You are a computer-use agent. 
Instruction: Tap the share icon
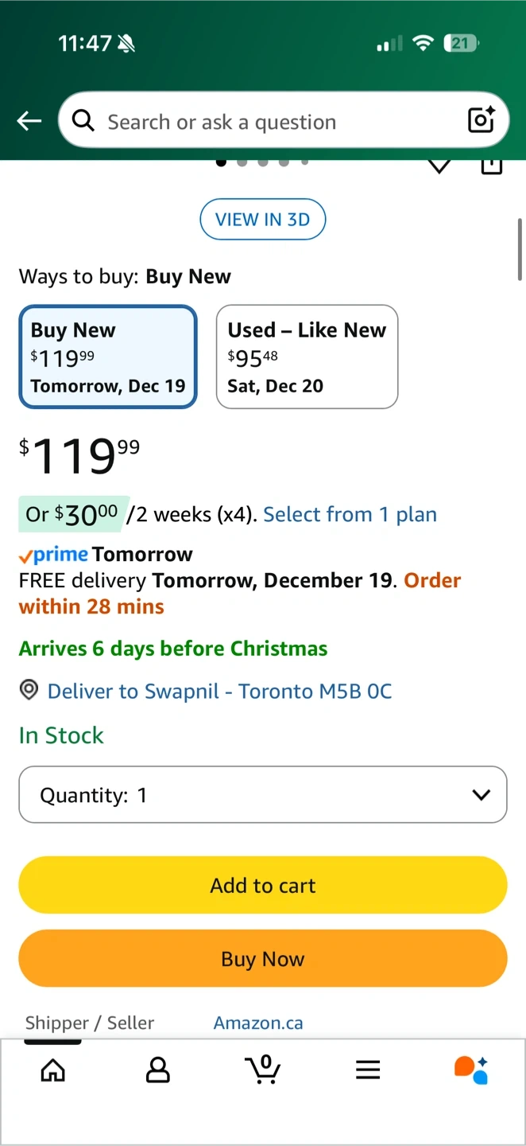coord(492,166)
